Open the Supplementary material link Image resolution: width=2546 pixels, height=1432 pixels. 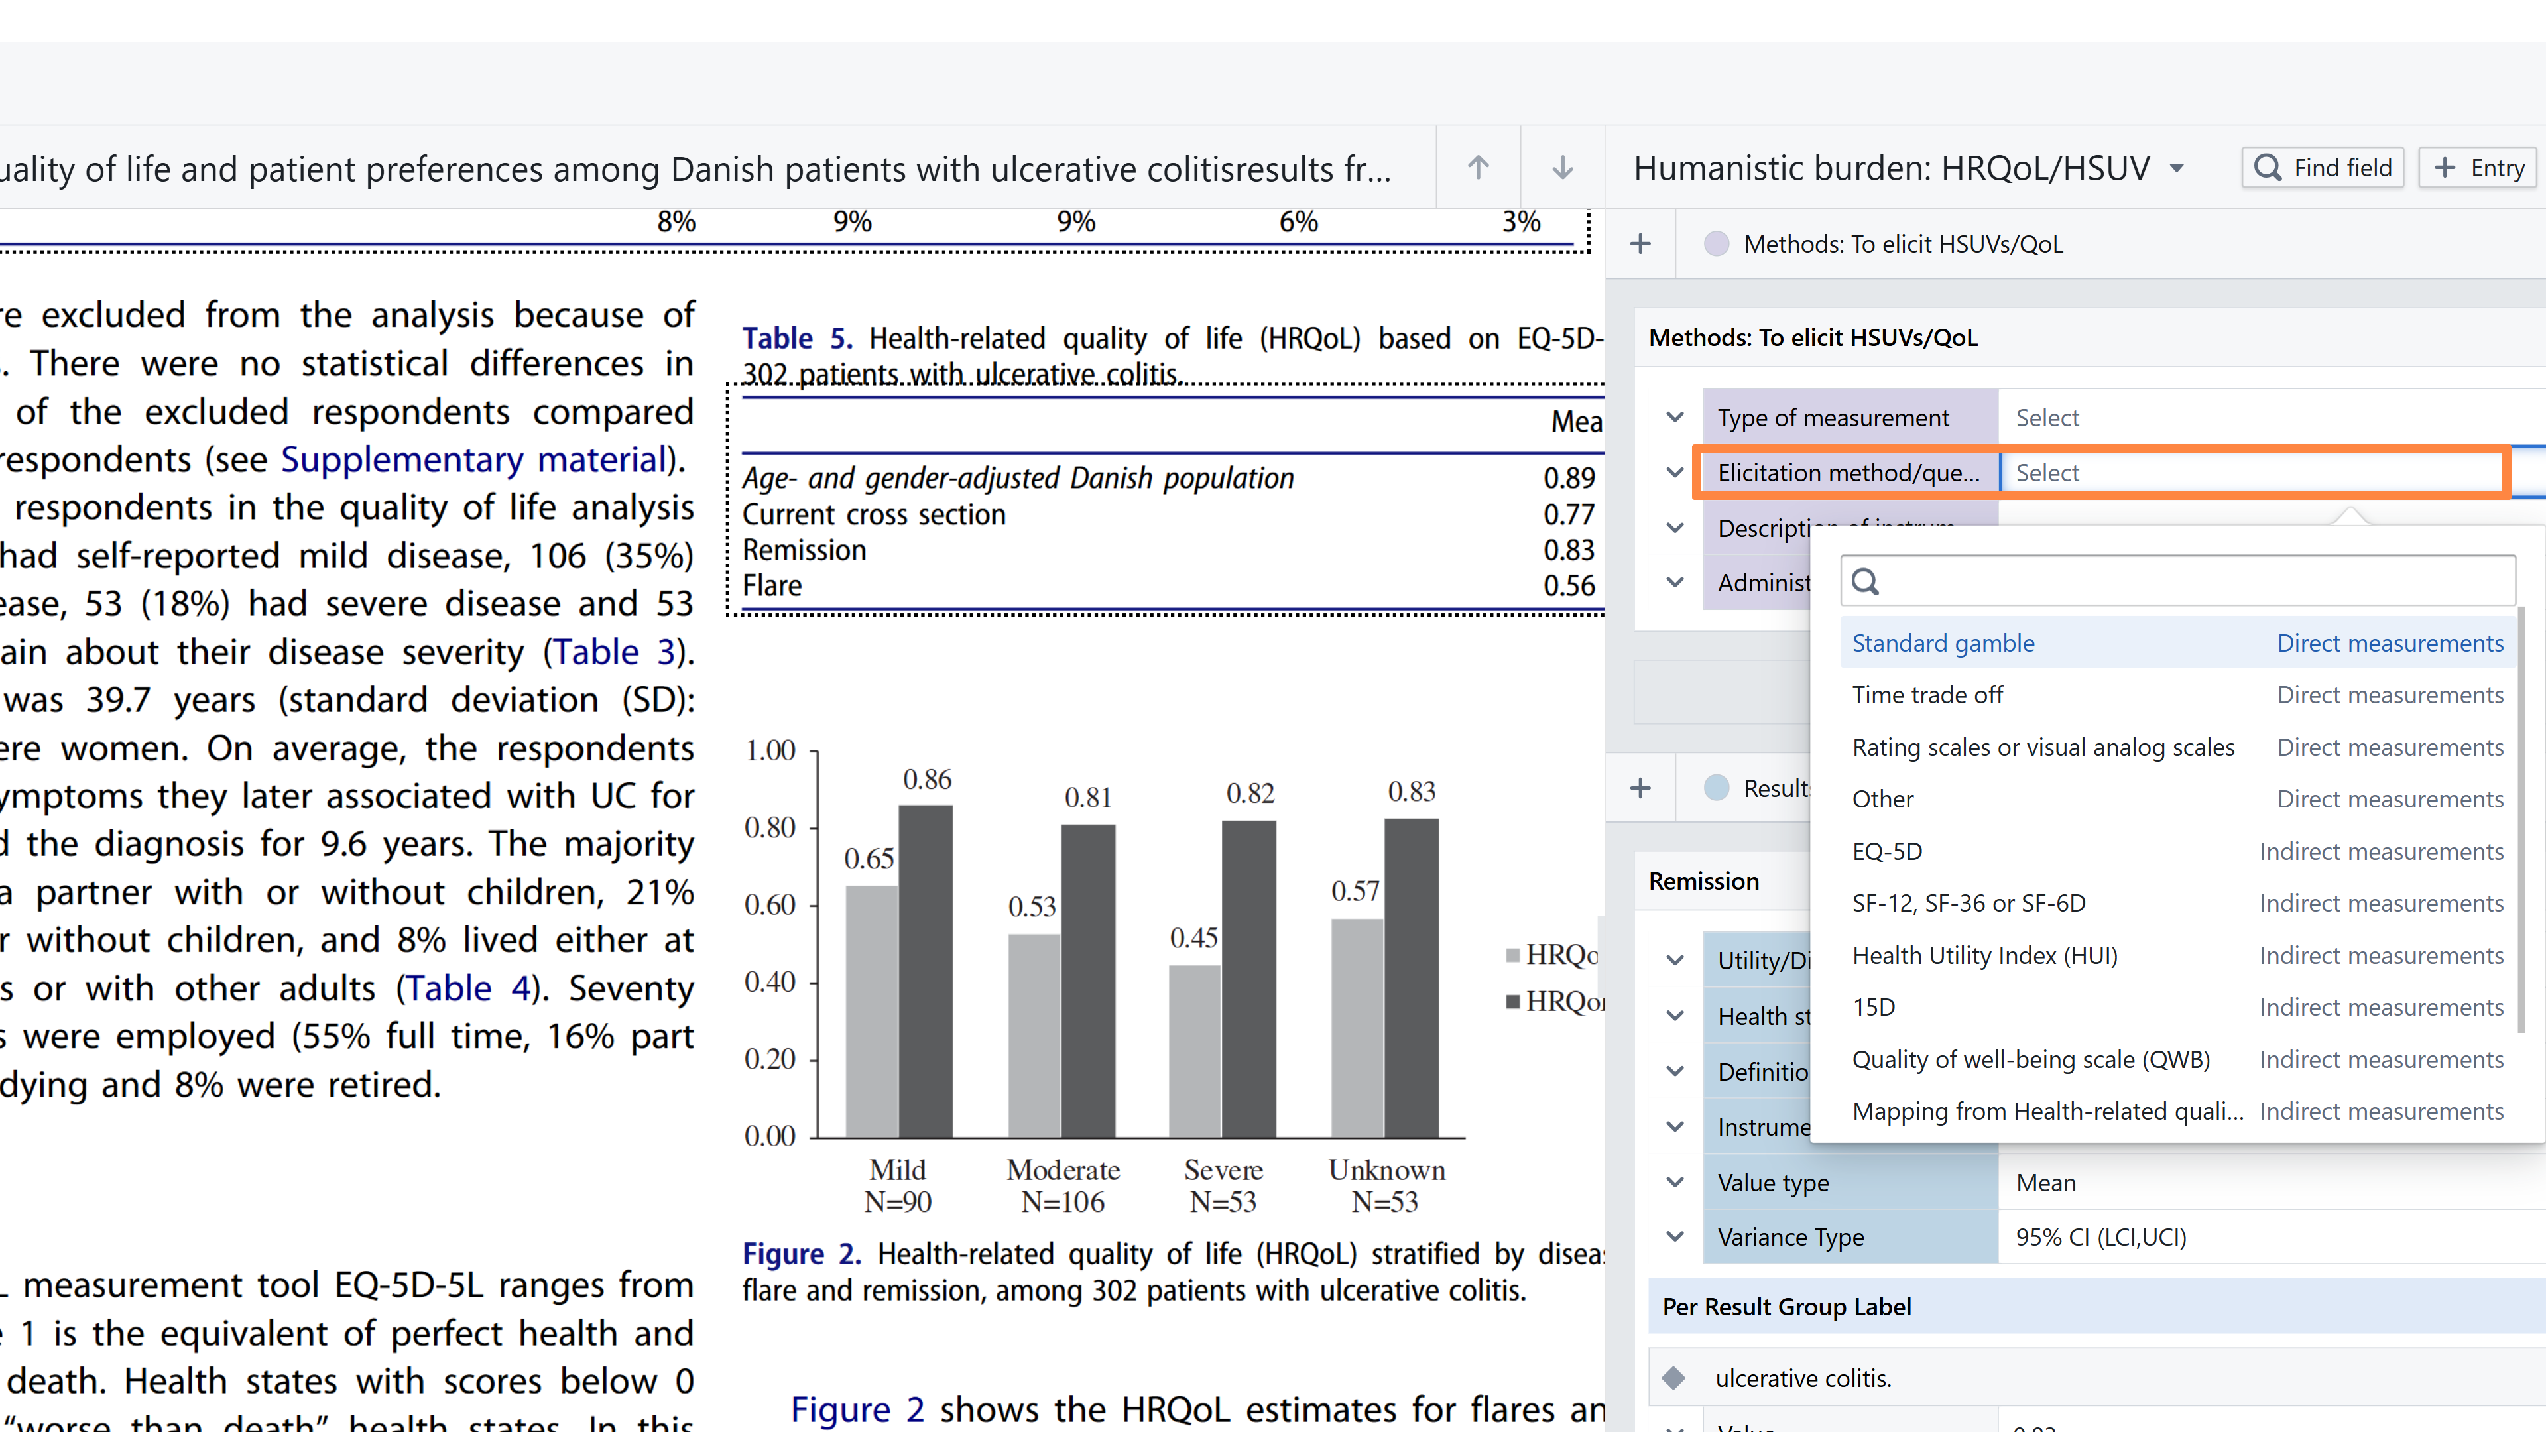pos(473,459)
